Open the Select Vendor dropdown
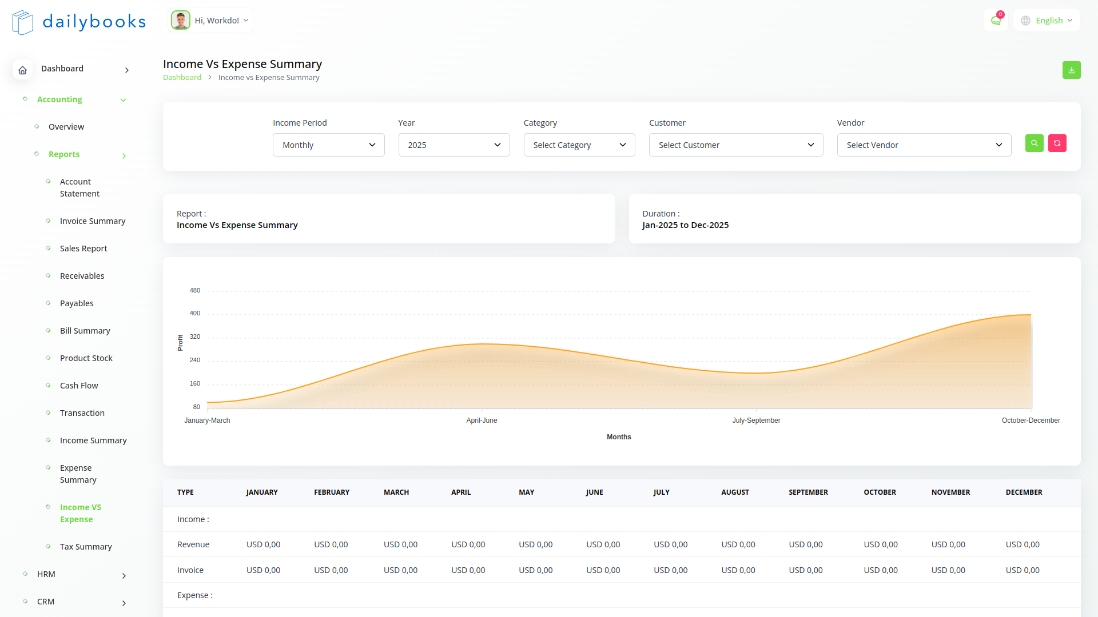The height and width of the screenshot is (617, 1098). [924, 145]
